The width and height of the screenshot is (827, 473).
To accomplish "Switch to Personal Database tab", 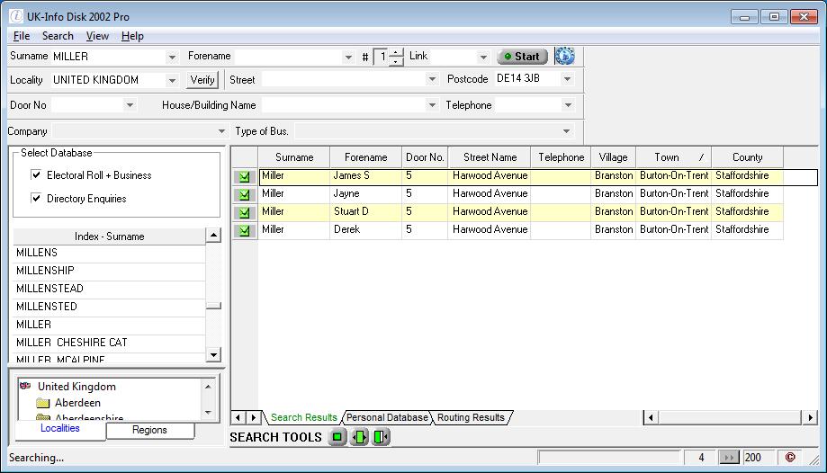I will [387, 417].
